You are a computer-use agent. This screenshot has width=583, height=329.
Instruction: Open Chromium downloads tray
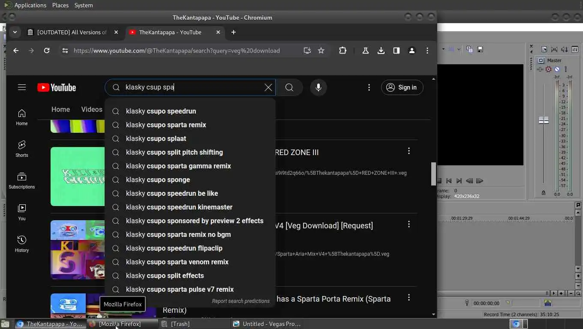(381, 51)
